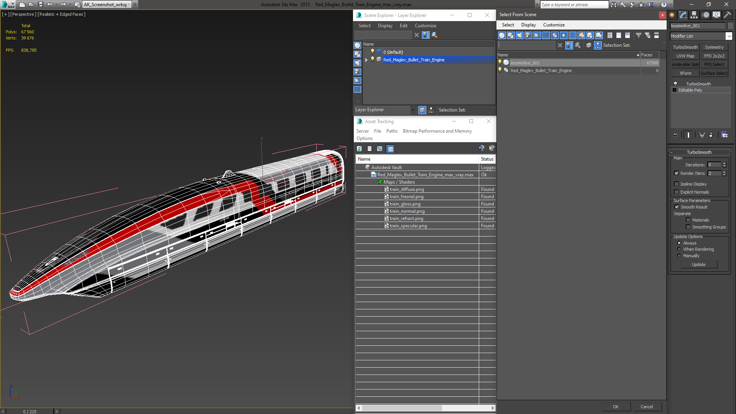Screen dimensions: 736x414
Task: Open Paths menu in Asset Tracking
Action: click(392, 131)
